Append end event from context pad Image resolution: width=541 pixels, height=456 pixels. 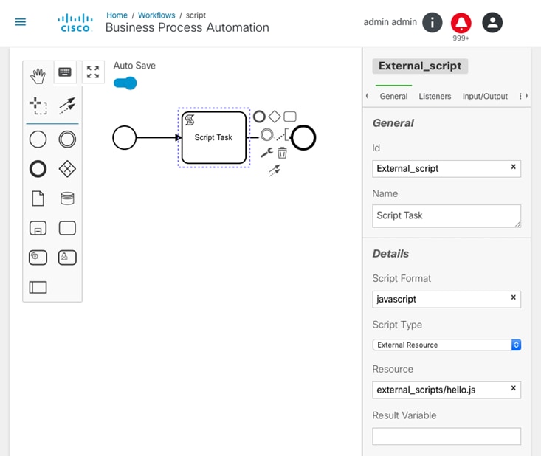[x=259, y=117]
